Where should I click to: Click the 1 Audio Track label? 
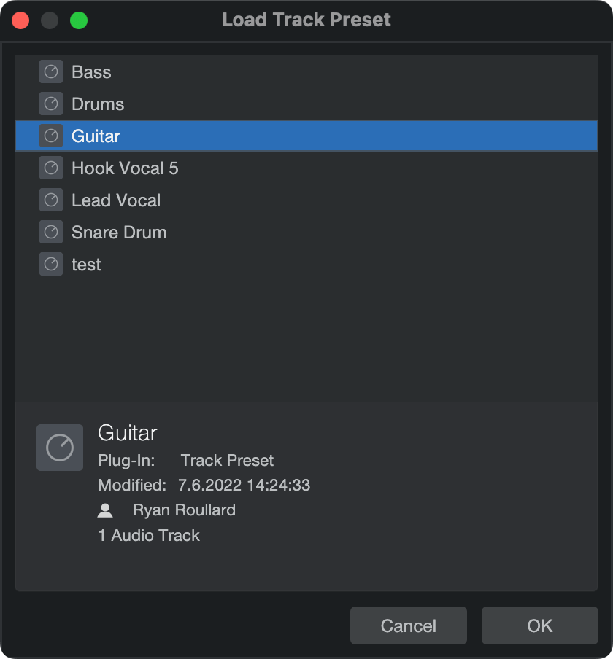coord(149,535)
